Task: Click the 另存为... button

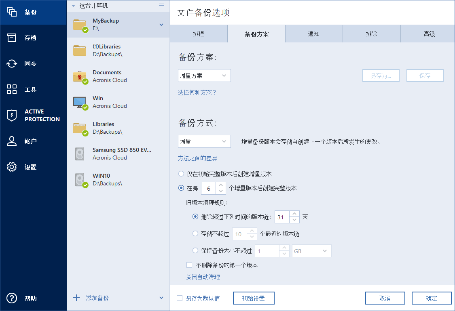Action: click(x=381, y=76)
